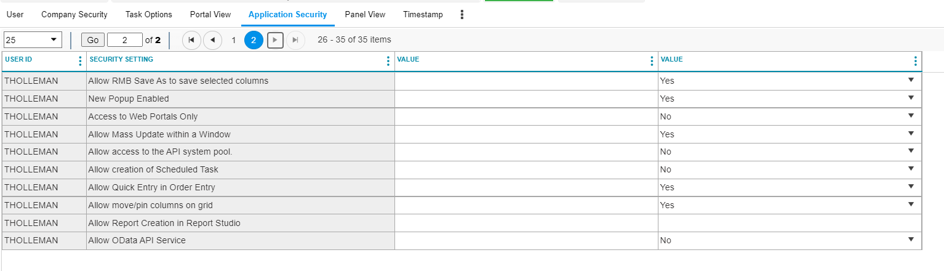Go to previous page arrow icon

pos(212,40)
